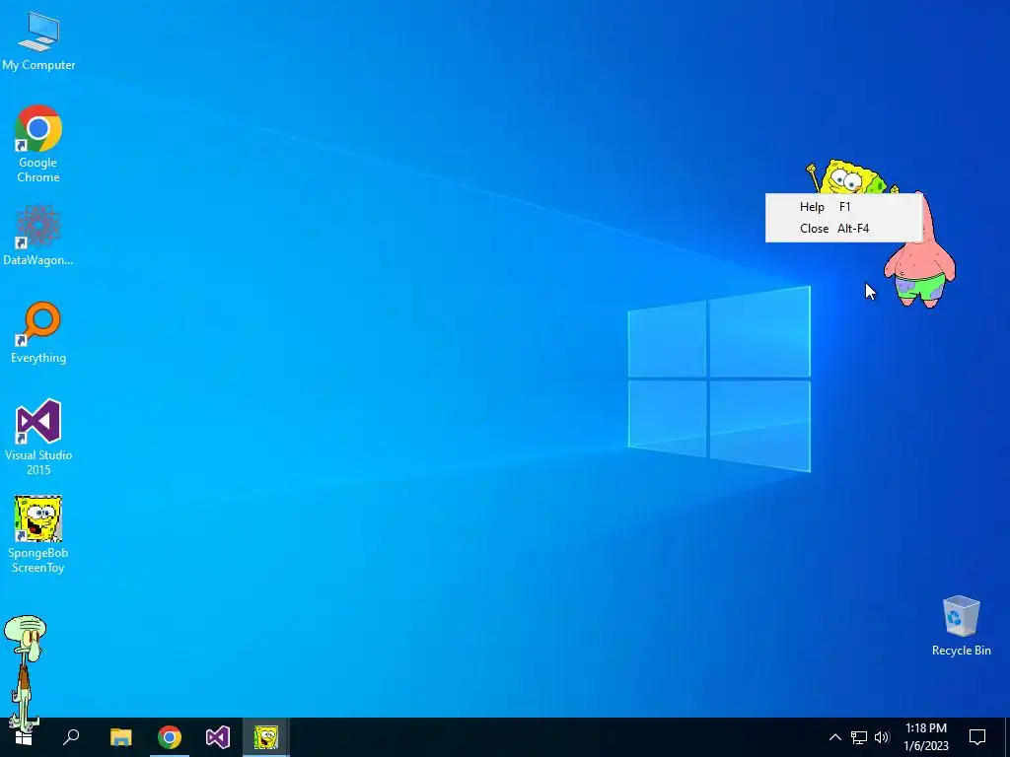Select the Visual Studio 2015 desktop shortcut
This screenshot has width=1010, height=757.
38,437
